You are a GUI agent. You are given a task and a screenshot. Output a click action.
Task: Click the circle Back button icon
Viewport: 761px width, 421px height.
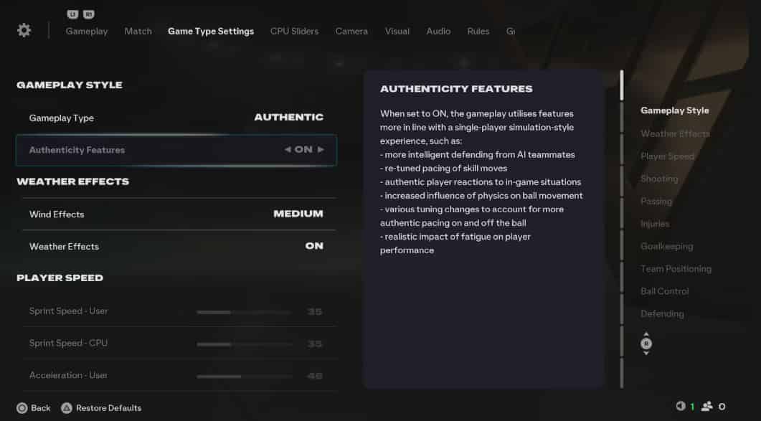(22, 408)
